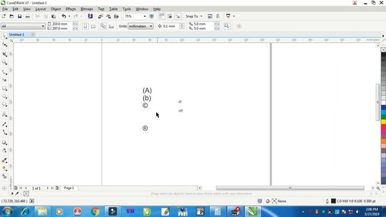Select the Parallel Dimension tool
The height and width of the screenshot is (217, 386).
pyautogui.click(x=4, y=124)
